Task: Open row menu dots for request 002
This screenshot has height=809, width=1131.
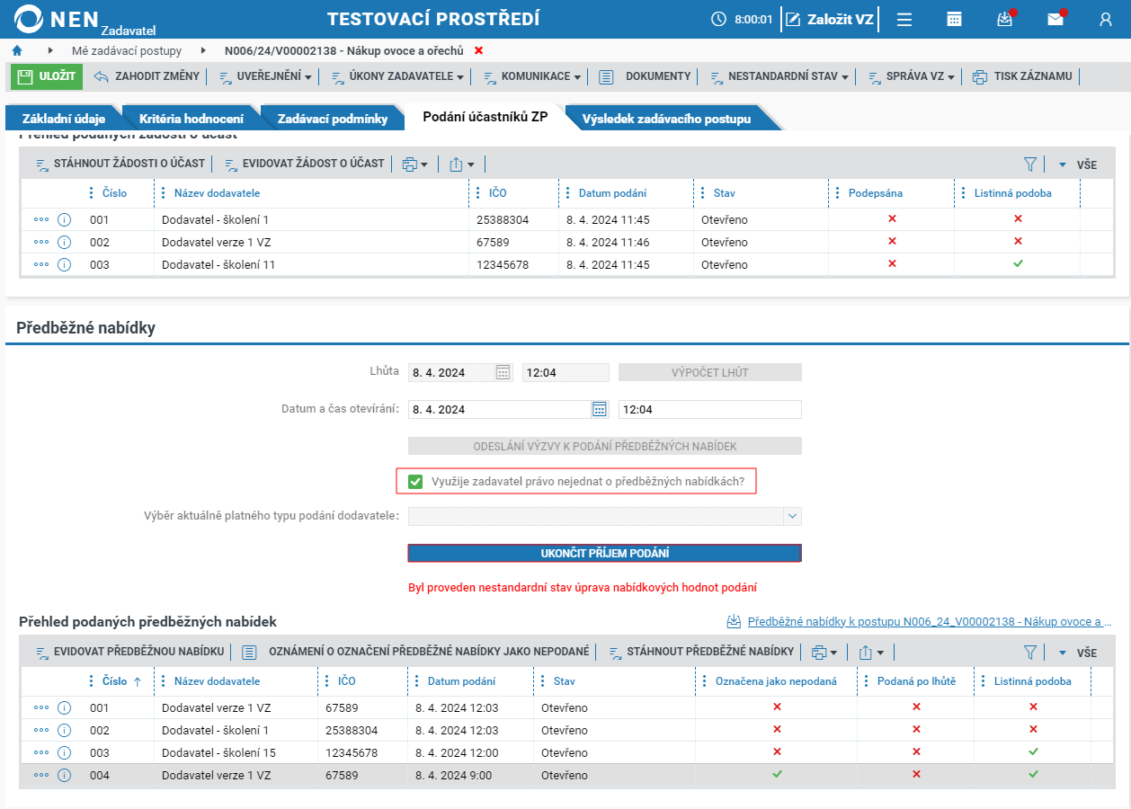Action: click(x=41, y=242)
